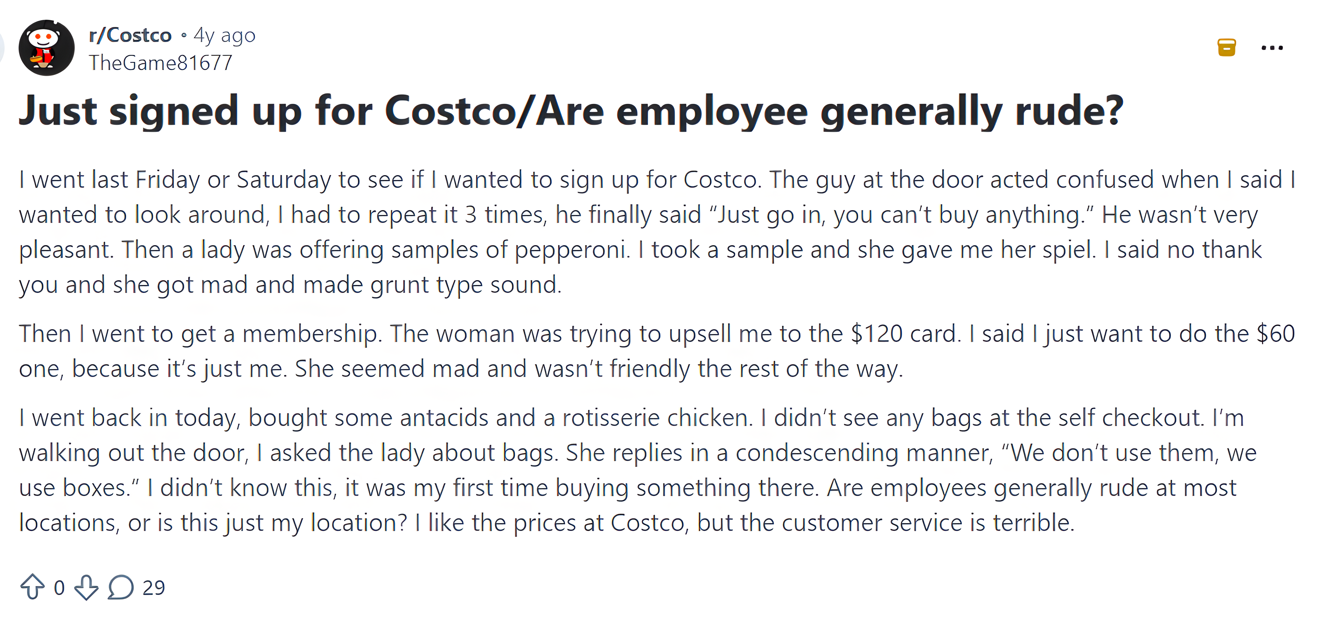Click the r/Costco Snoo avatar
This screenshot has height=635, width=1326.
(x=46, y=48)
